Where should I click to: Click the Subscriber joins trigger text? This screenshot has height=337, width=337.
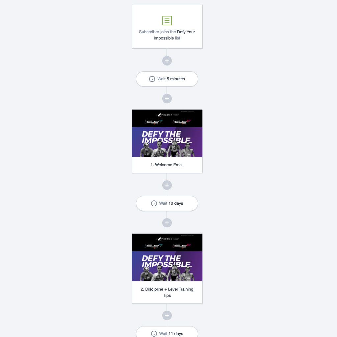click(157, 32)
